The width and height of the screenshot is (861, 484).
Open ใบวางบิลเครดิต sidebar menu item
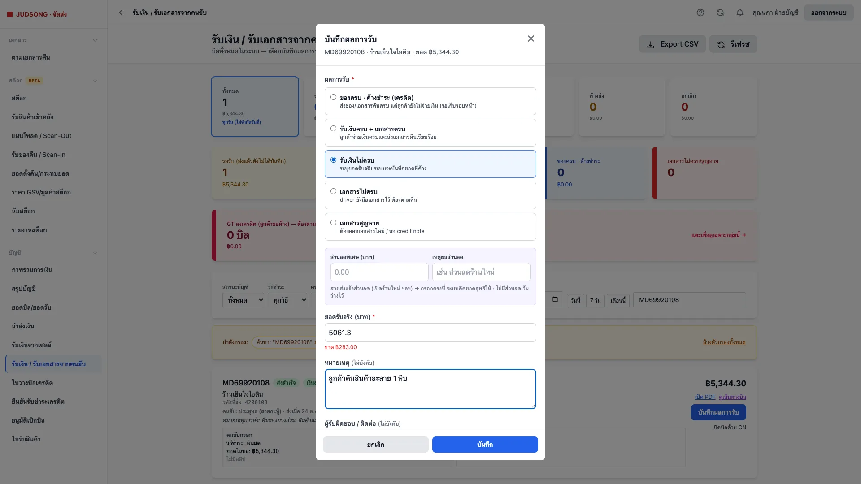pyautogui.click(x=32, y=383)
